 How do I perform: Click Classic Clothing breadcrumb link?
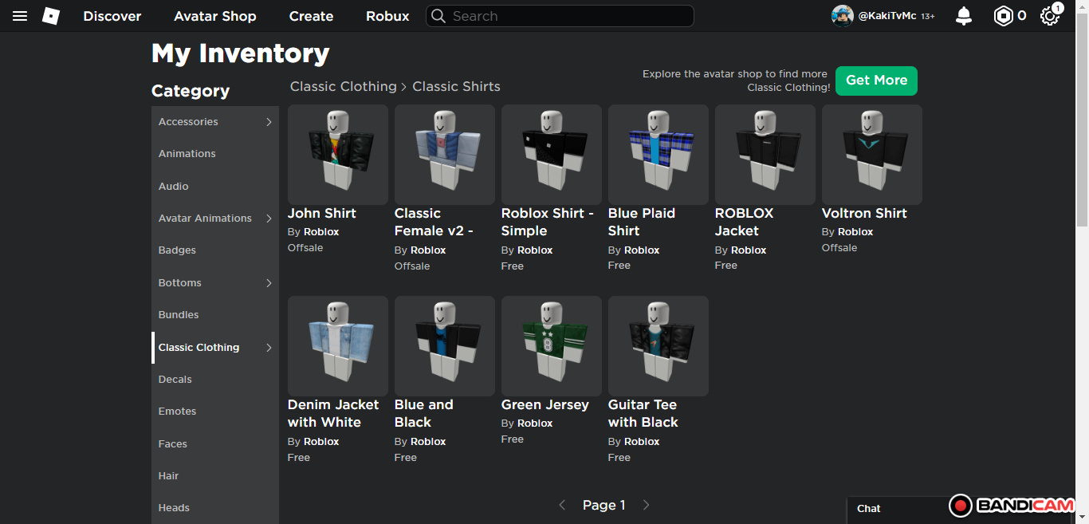click(343, 86)
